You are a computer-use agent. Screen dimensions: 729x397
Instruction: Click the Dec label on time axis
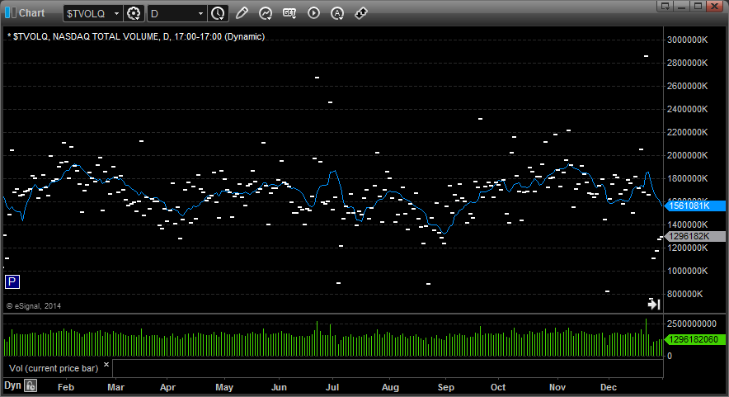608,387
